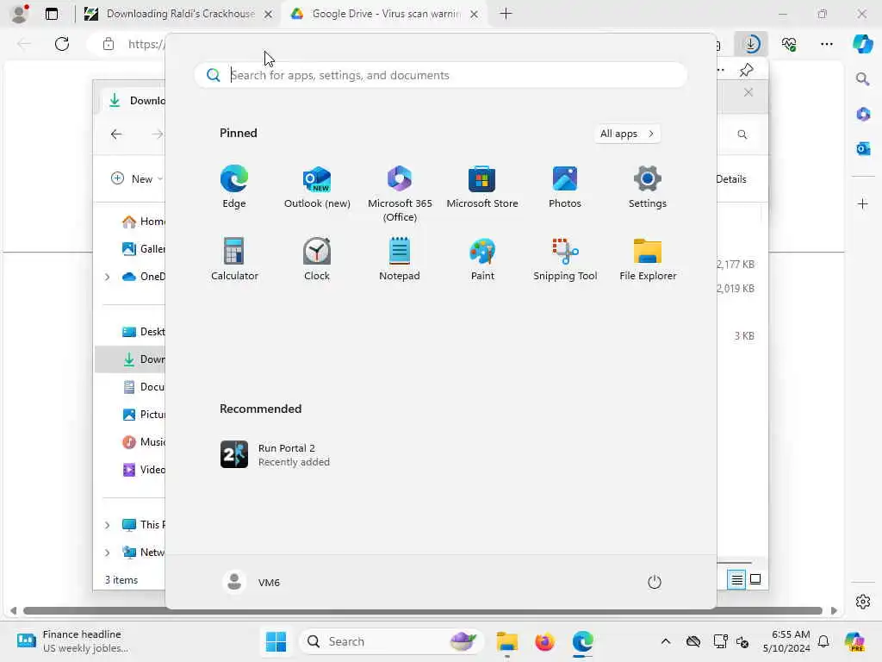Expand This PC in File Explorer

pos(107,525)
